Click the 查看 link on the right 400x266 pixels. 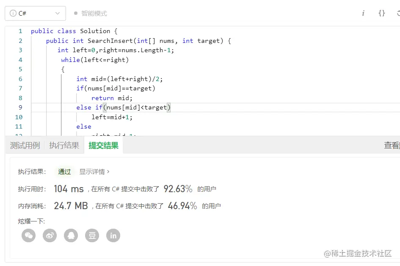coord(392,146)
